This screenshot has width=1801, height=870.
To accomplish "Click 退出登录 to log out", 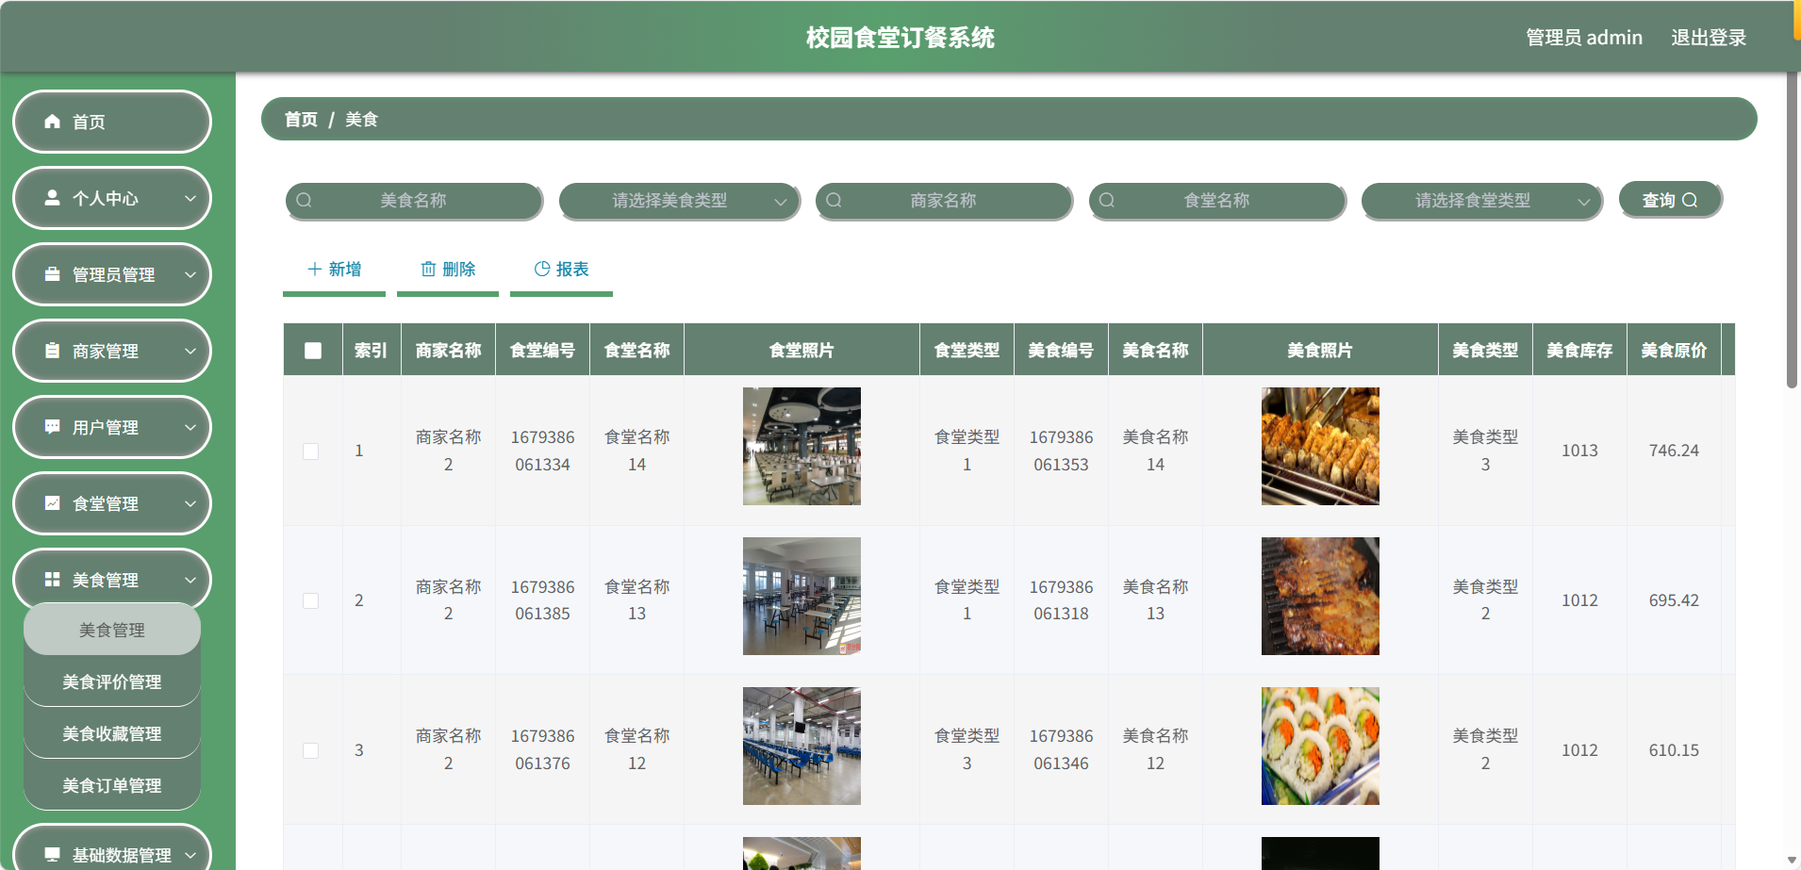I will 1709,38.
